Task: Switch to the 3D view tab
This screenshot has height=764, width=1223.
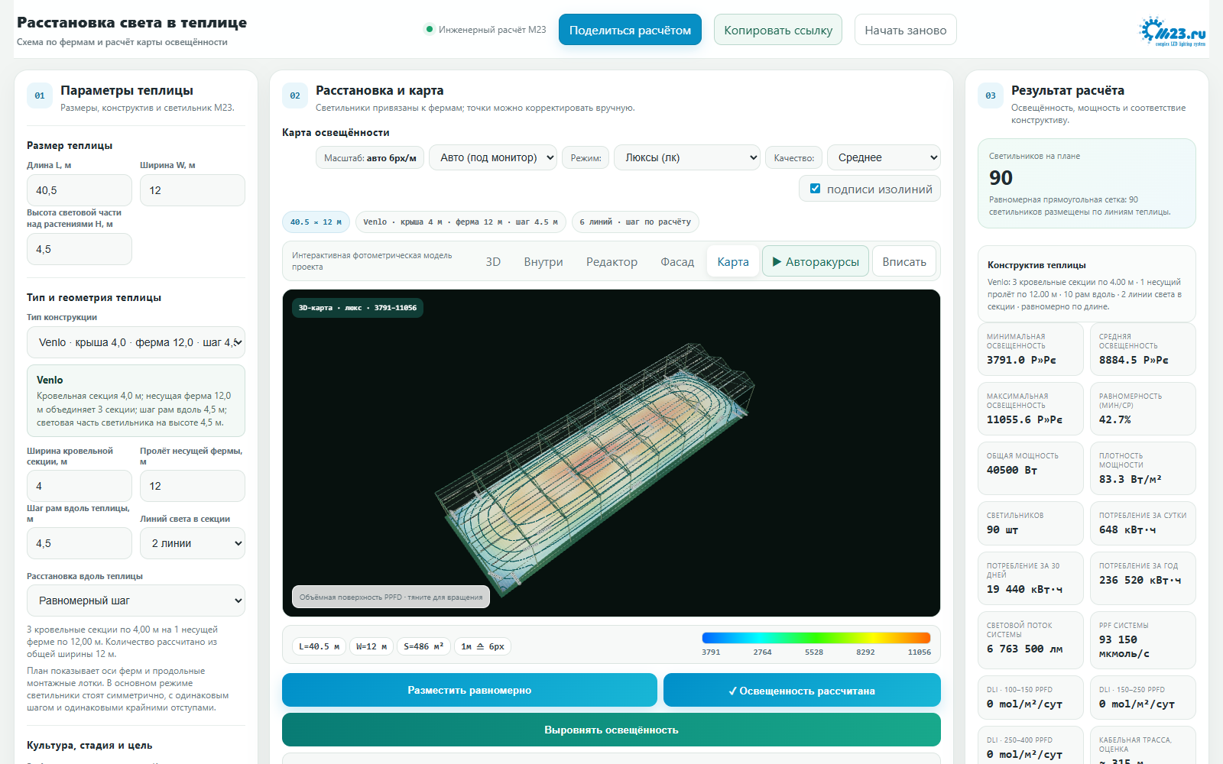Action: pyautogui.click(x=493, y=262)
